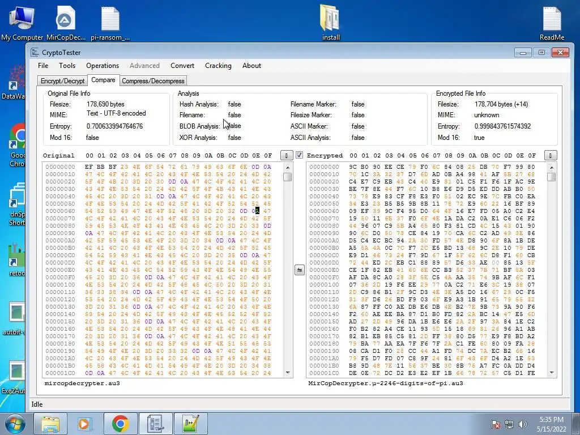
Task: Click the Filename Marker label
Action: coord(313,104)
